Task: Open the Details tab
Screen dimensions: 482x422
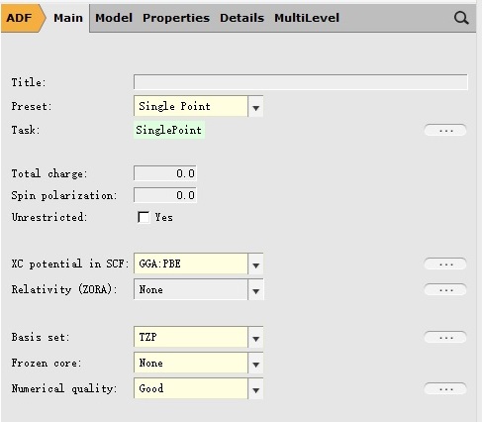Action: (x=241, y=18)
